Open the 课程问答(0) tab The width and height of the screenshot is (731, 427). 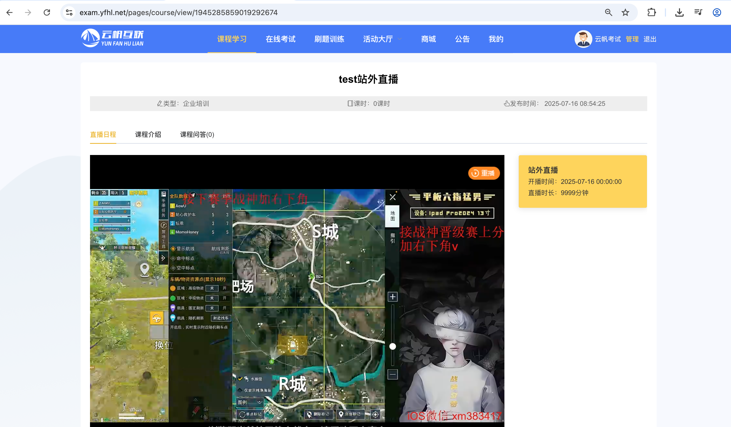point(197,134)
